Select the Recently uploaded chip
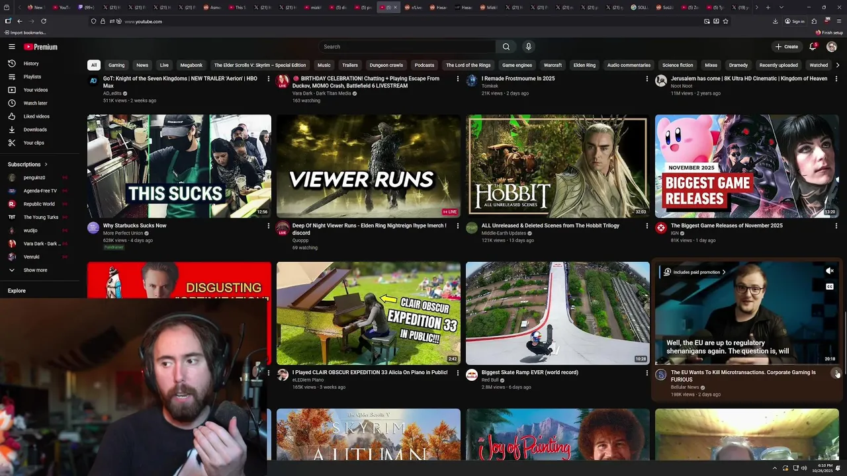The image size is (847, 476). pos(778,65)
